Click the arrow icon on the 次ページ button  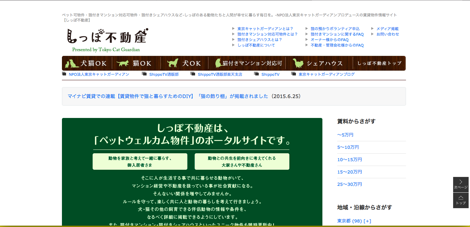[461, 182]
